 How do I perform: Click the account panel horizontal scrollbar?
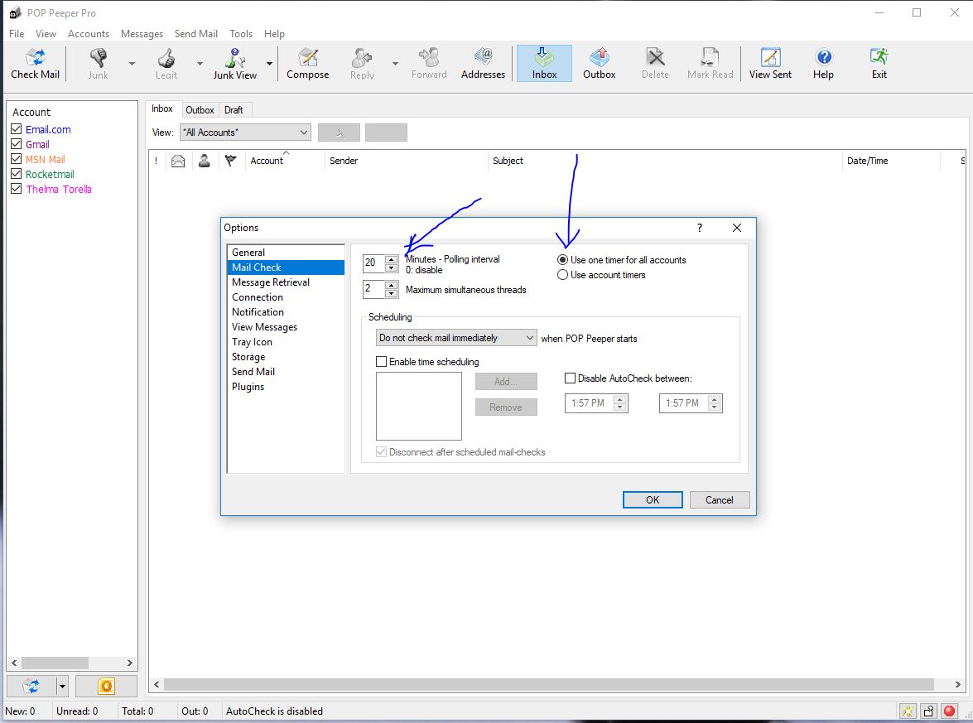[55, 663]
